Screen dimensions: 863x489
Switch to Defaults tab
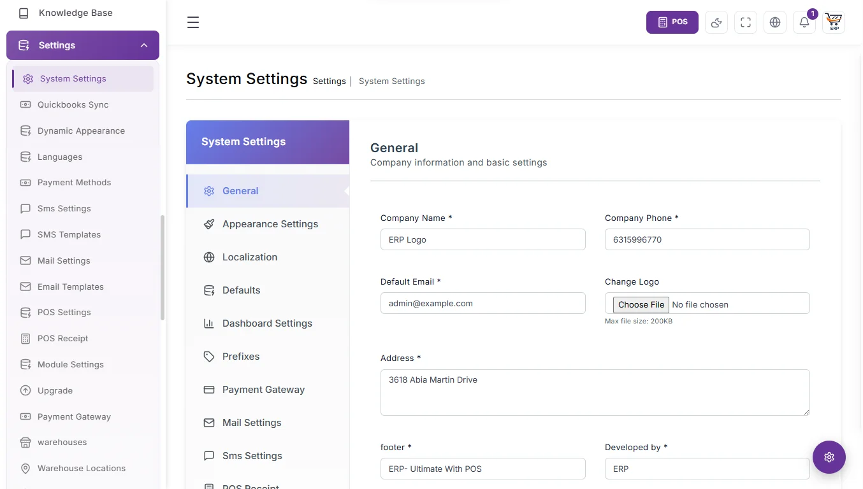(268, 290)
